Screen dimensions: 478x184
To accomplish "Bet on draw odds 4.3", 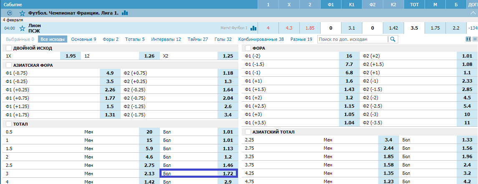I will 289,28.
